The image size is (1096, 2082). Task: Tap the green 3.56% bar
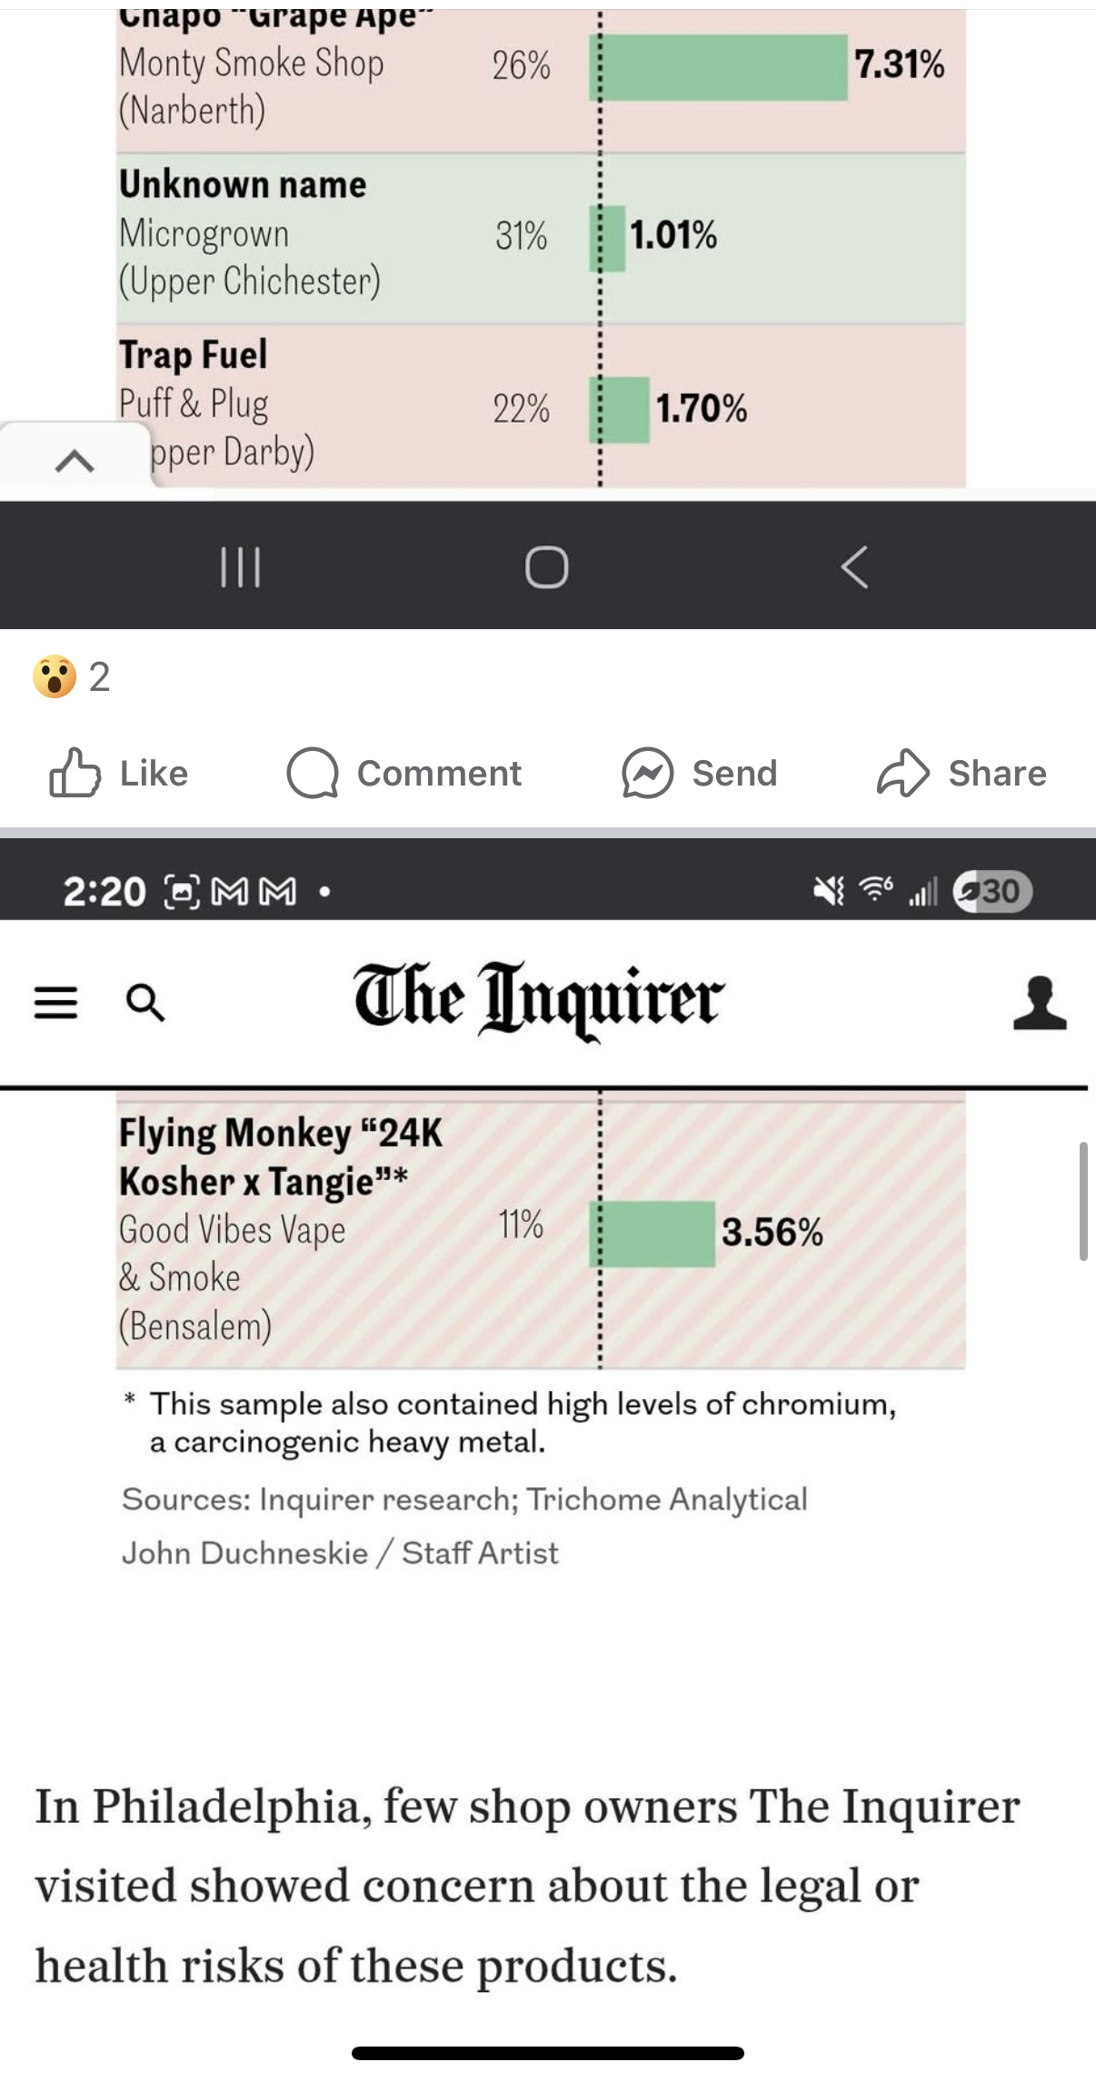655,1234
